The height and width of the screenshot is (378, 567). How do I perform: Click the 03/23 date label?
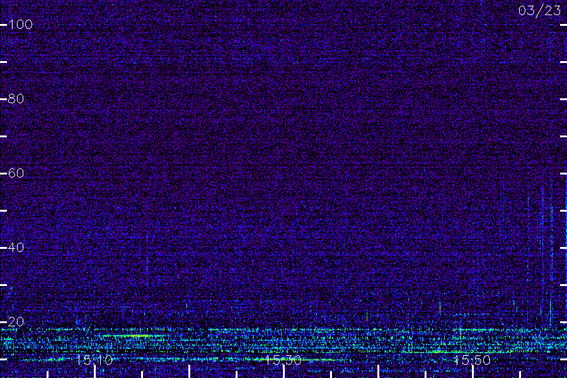click(x=539, y=11)
